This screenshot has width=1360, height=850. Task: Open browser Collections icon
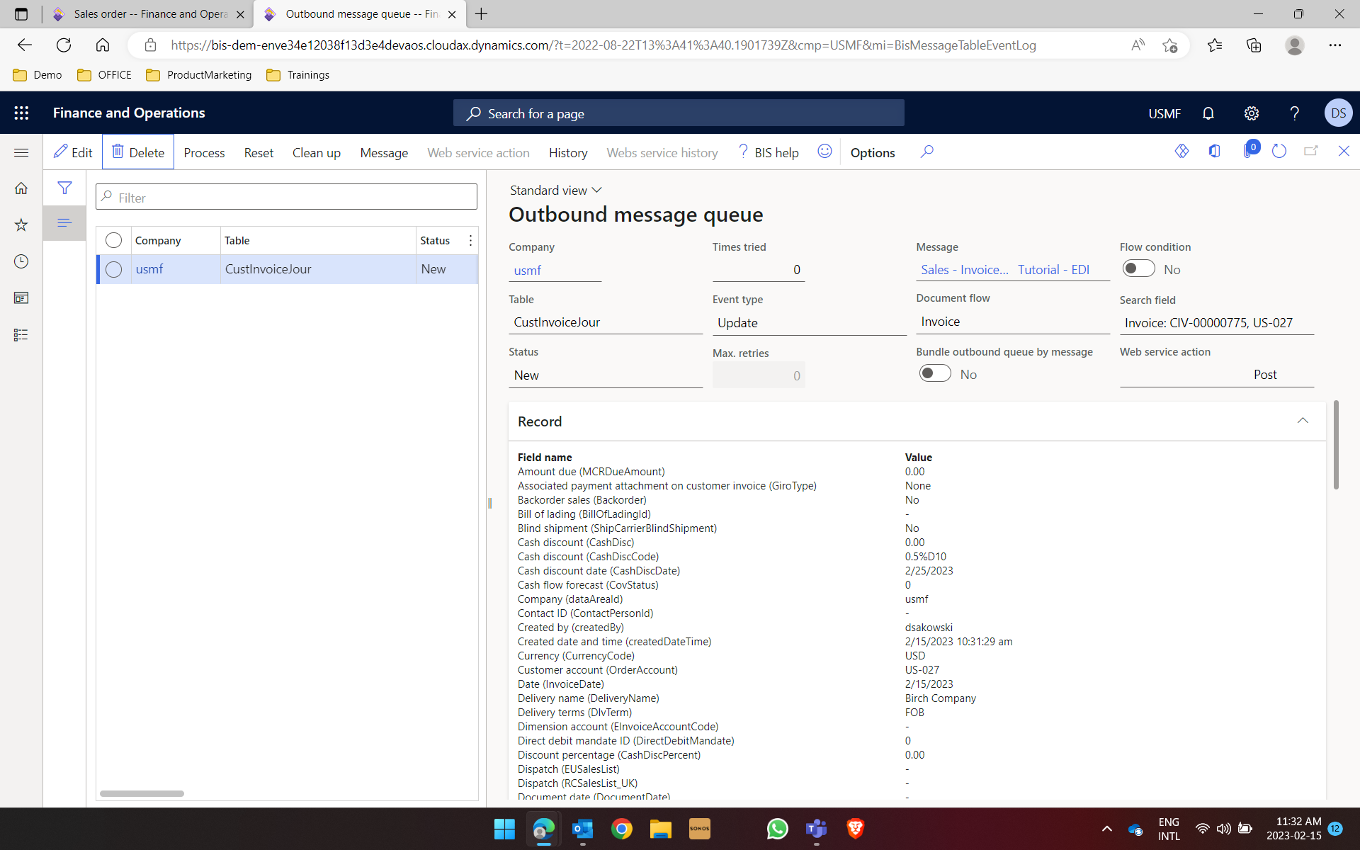coord(1254,45)
